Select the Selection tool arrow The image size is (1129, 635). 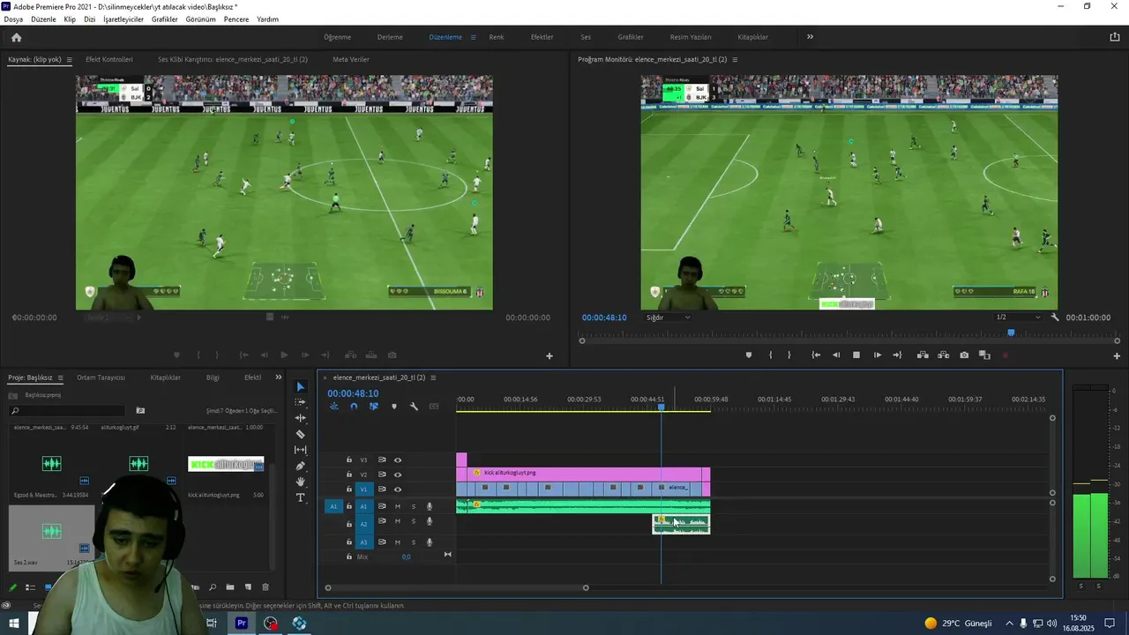300,386
